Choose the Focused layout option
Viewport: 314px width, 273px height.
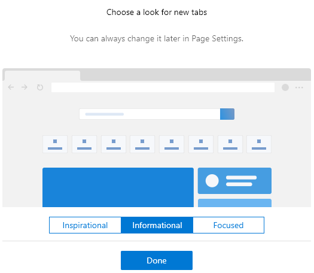228,225
